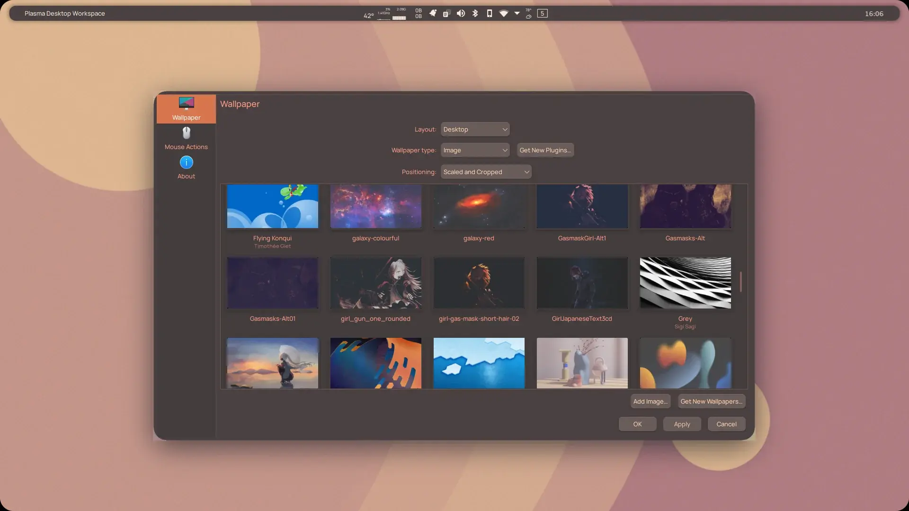The height and width of the screenshot is (511, 909).
Task: Click the Get New Plugins button
Action: pyautogui.click(x=545, y=150)
